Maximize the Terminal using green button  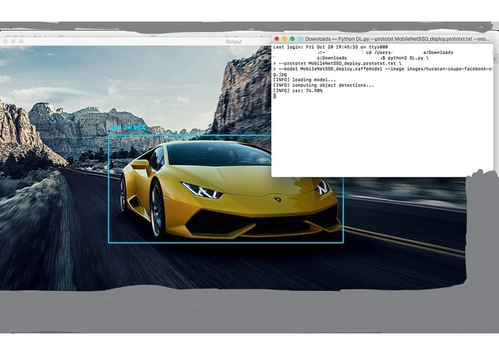point(292,39)
